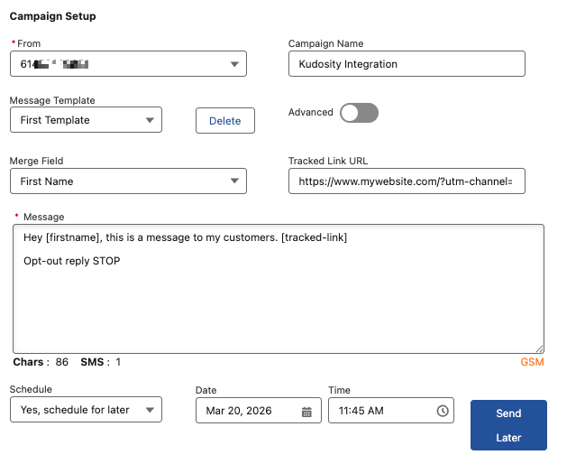Place cursor on [tracked-link] in message
Screen dimensions: 576x464
[314, 237]
